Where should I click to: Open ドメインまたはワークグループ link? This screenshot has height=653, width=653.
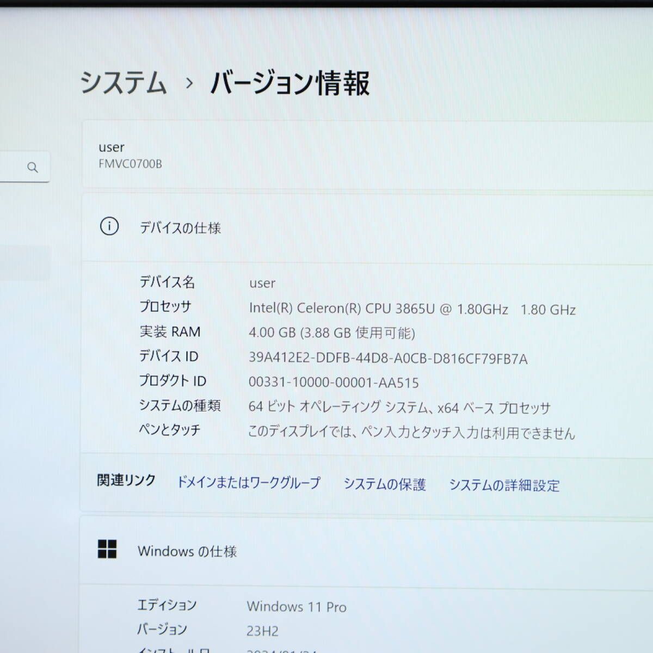pos(249,482)
